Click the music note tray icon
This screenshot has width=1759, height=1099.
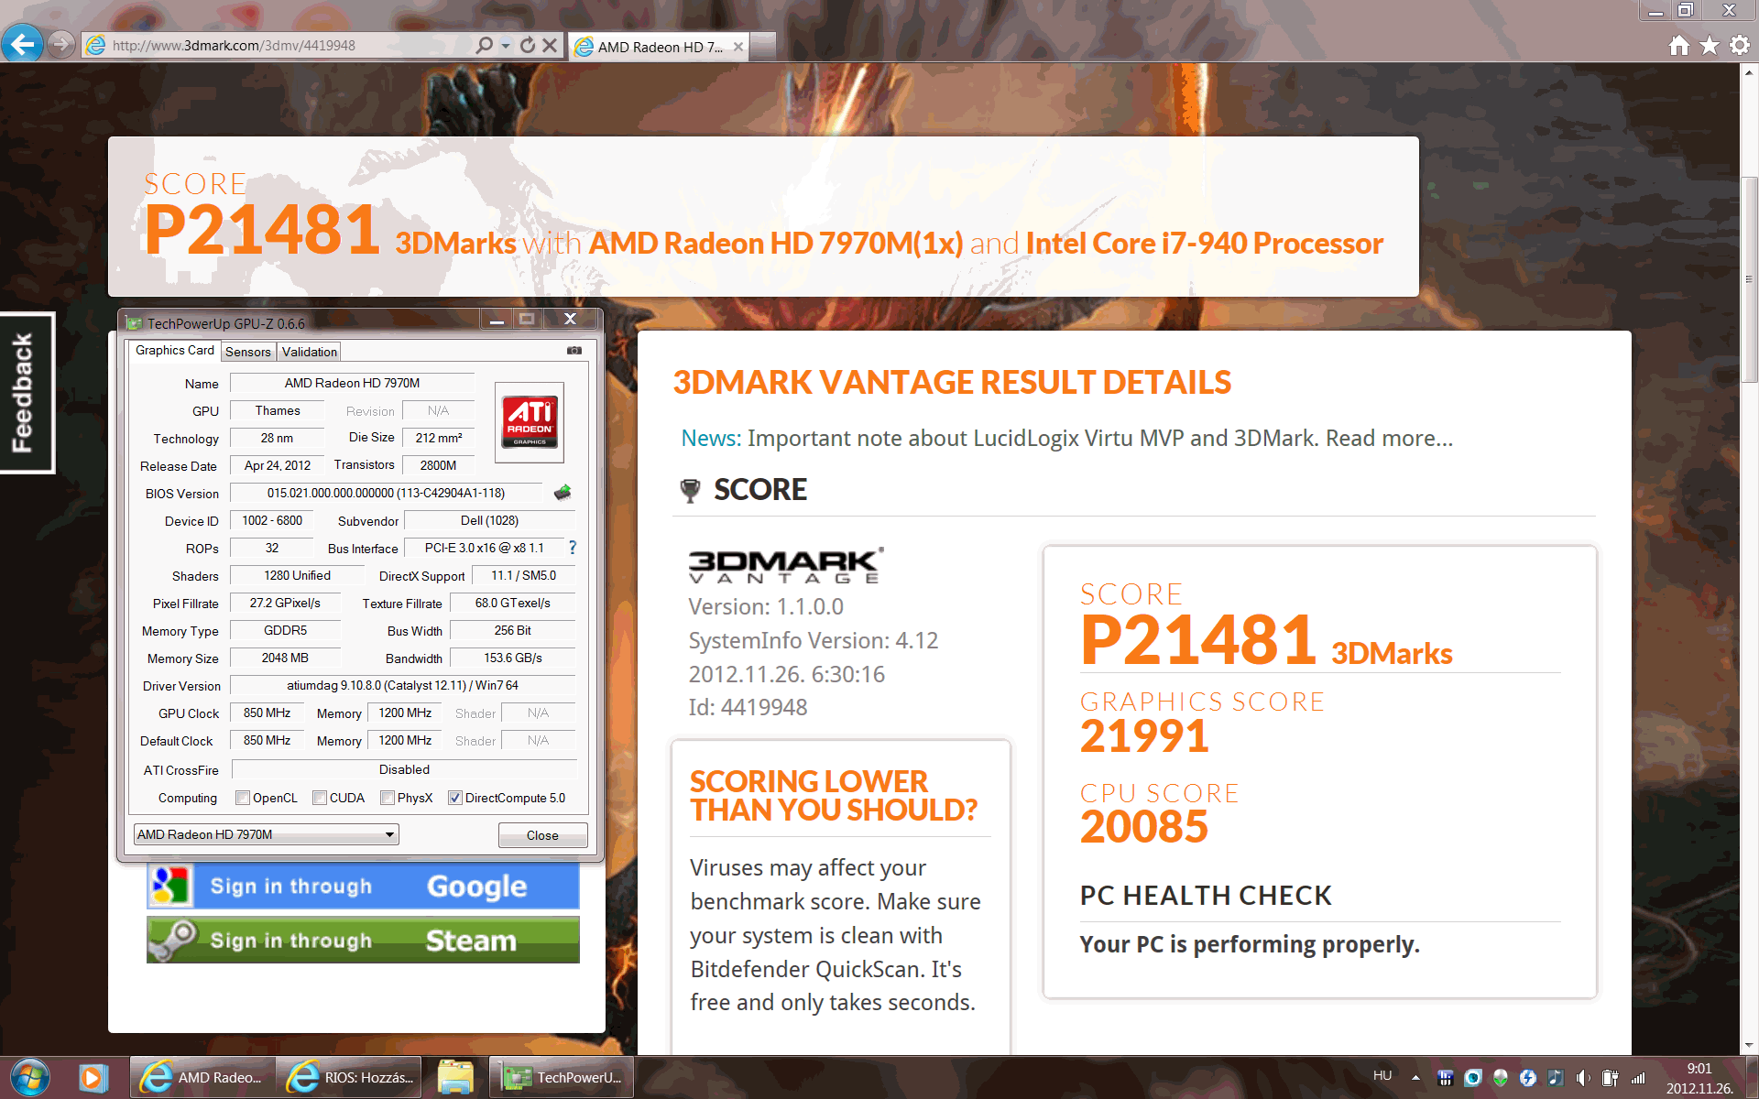(x=1555, y=1078)
